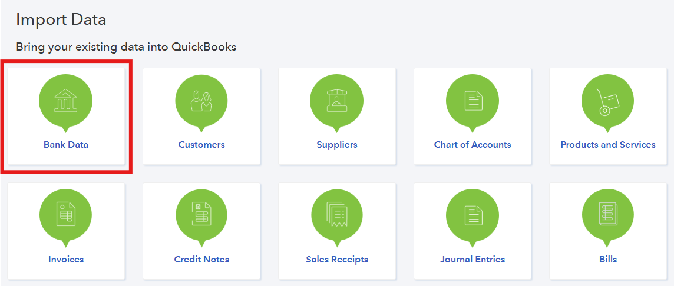Click the Invoices document icon

[x=65, y=215]
